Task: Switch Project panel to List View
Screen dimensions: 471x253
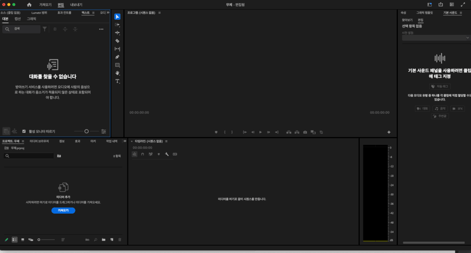Action: tap(14, 240)
